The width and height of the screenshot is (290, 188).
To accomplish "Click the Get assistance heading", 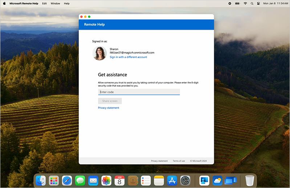I will tap(112, 75).
